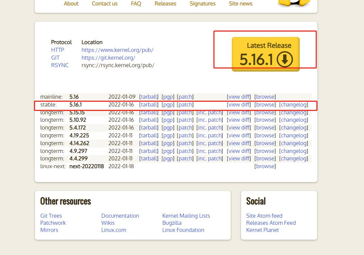
Task: Select date 2022-01-09 in mainline row
Action: [122, 97]
